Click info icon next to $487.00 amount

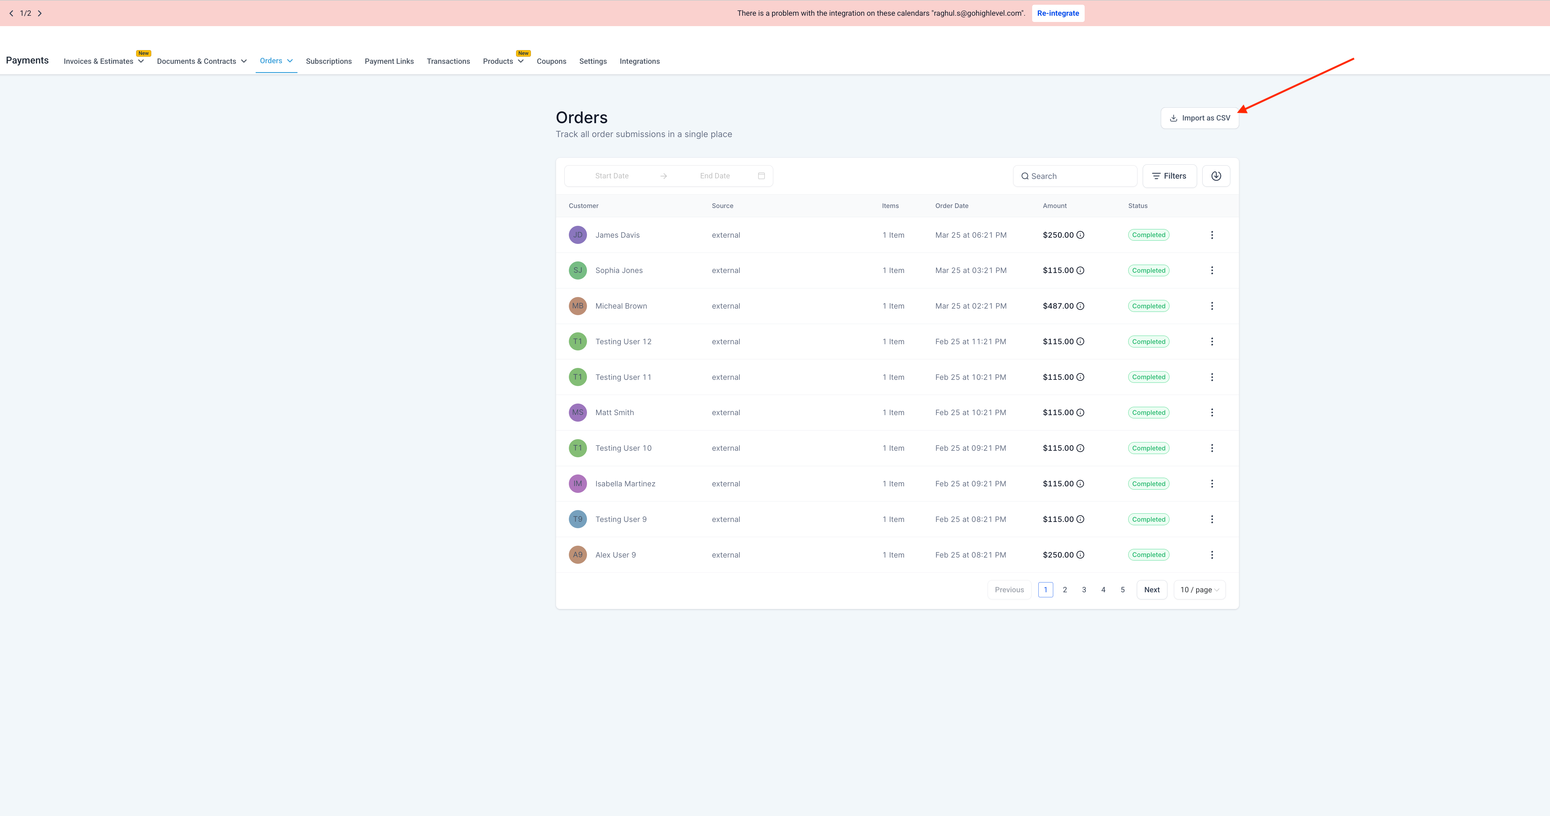(1080, 306)
